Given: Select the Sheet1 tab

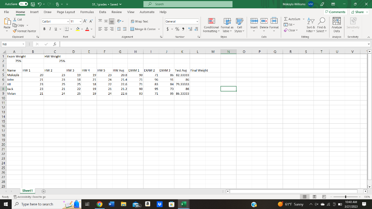Looking at the screenshot, I should click(27, 190).
